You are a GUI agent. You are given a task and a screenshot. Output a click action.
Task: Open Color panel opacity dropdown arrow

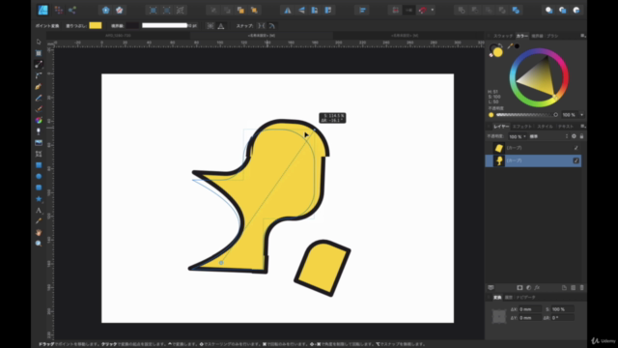pos(581,115)
